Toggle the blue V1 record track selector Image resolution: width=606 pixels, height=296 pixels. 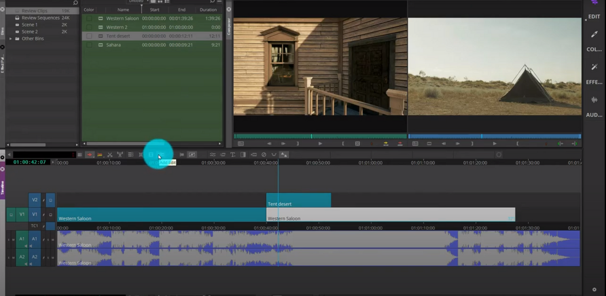(34, 215)
